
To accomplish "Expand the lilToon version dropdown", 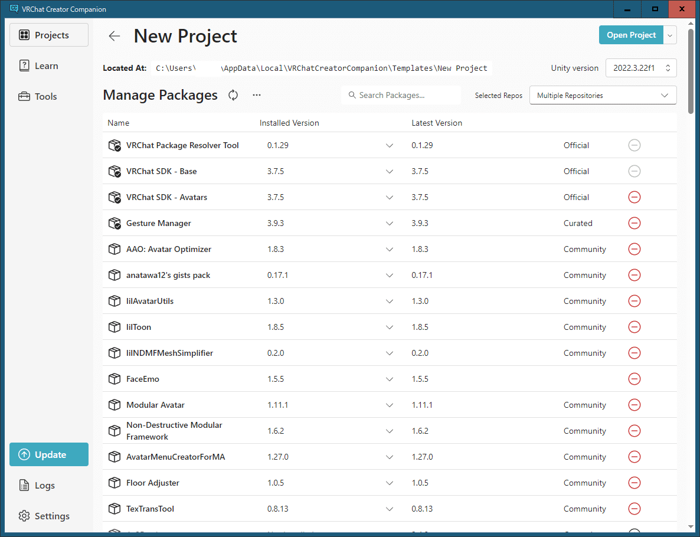I will [x=390, y=327].
